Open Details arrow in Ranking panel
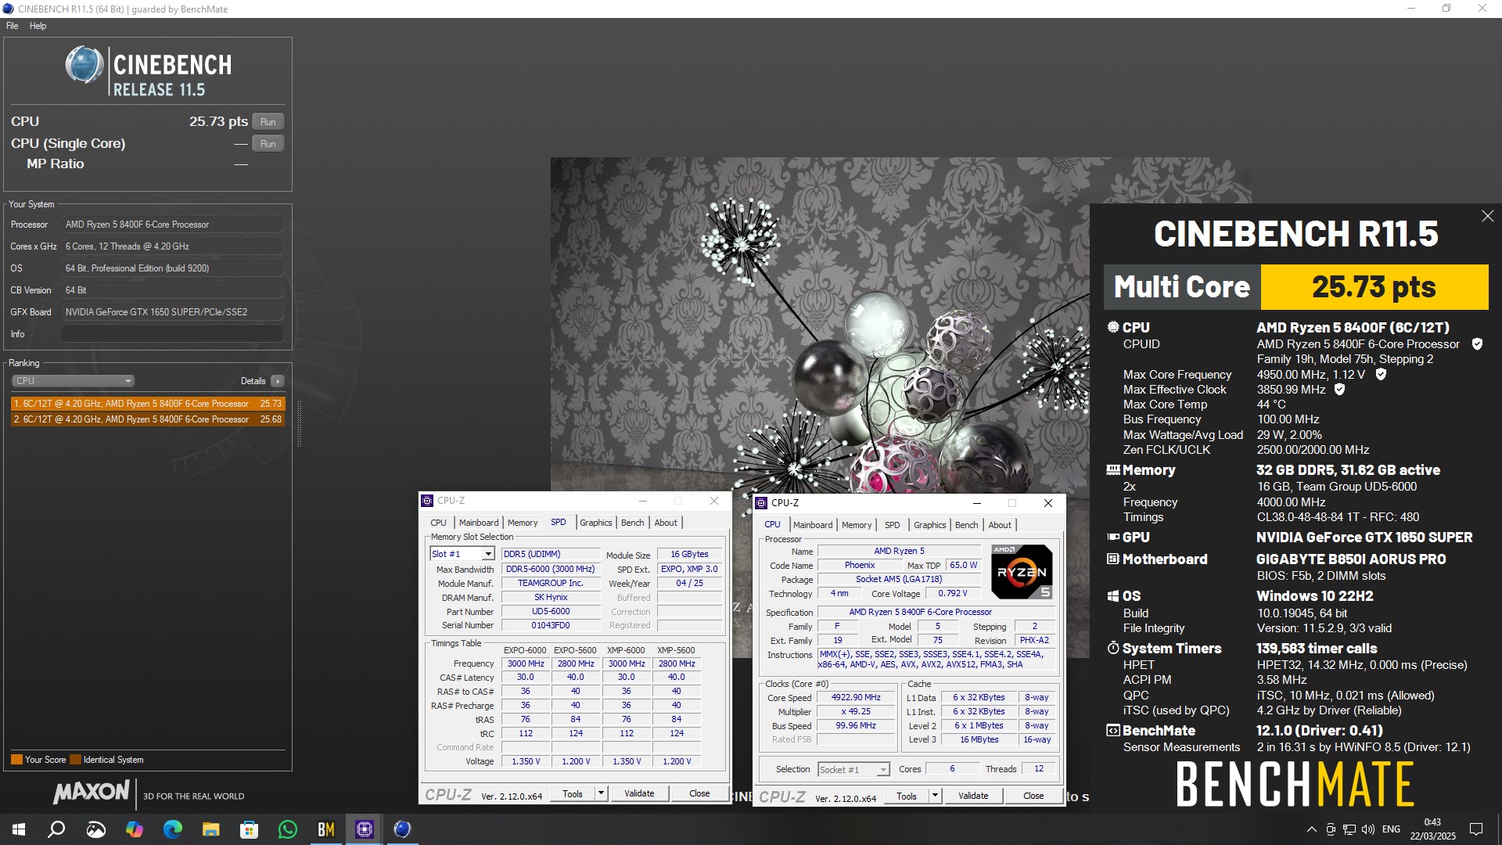Viewport: 1502px width, 845px height. [x=278, y=381]
